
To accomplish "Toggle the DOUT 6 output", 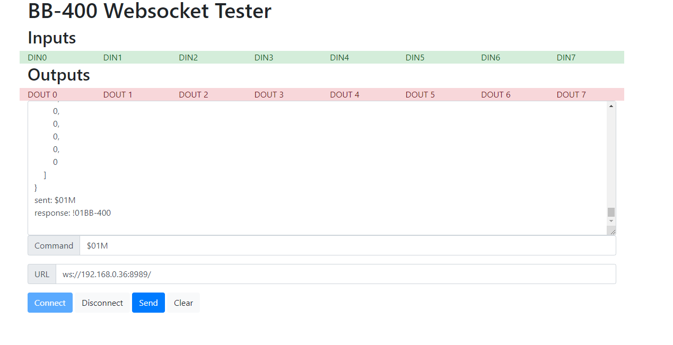I will pyautogui.click(x=495, y=94).
